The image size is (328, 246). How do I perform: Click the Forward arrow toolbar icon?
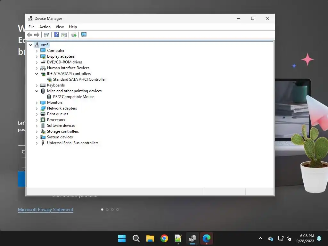click(37, 35)
